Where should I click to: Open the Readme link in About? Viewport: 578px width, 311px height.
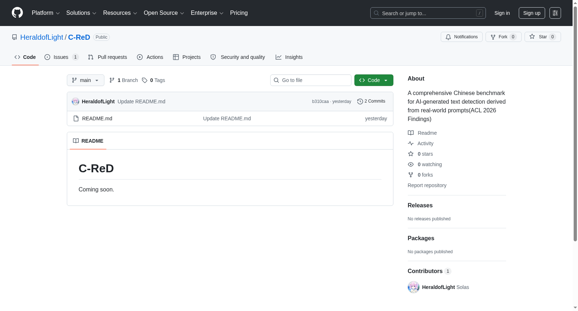pos(422,133)
